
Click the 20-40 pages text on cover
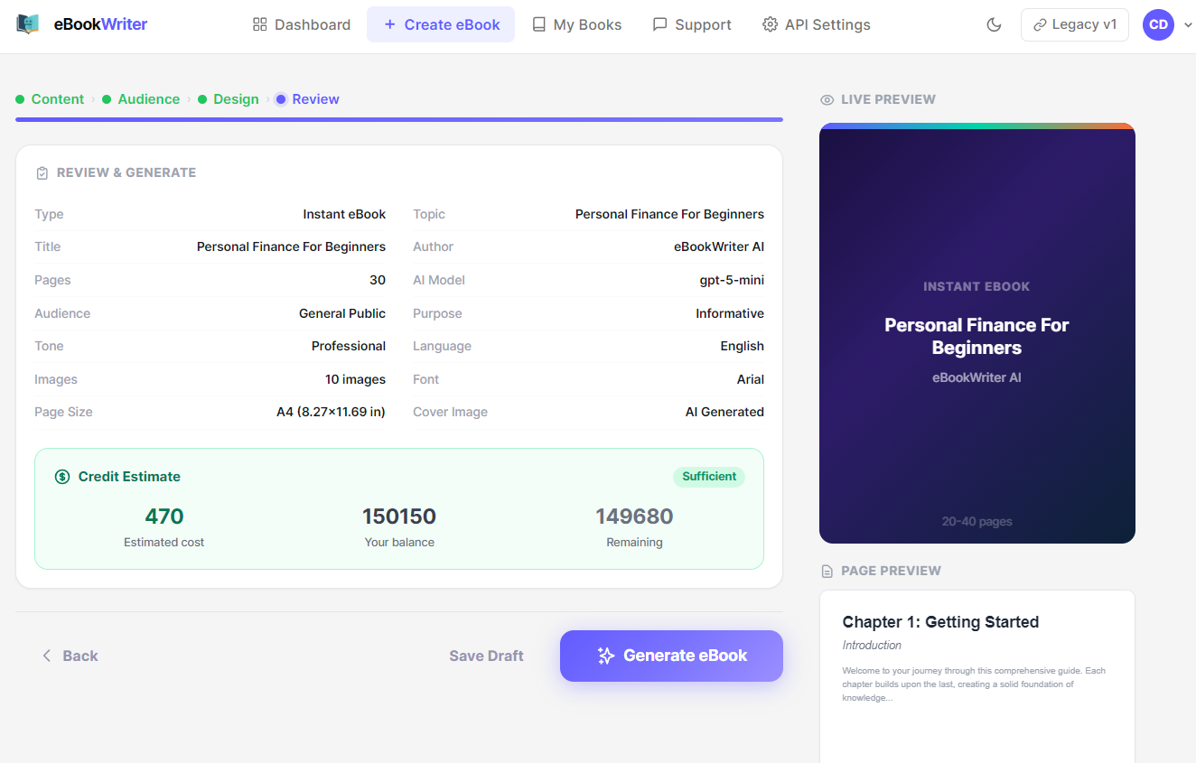(976, 521)
